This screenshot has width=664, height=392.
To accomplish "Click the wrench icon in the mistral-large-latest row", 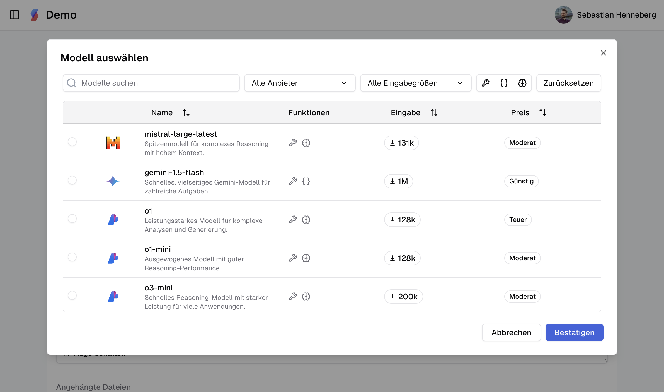I will 293,143.
